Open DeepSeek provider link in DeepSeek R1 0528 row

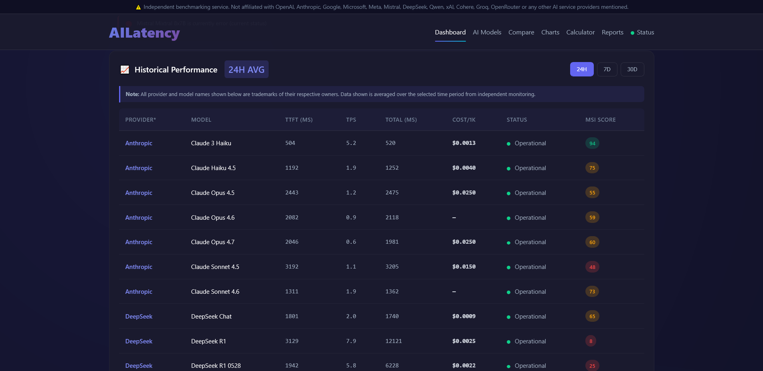pyautogui.click(x=139, y=366)
